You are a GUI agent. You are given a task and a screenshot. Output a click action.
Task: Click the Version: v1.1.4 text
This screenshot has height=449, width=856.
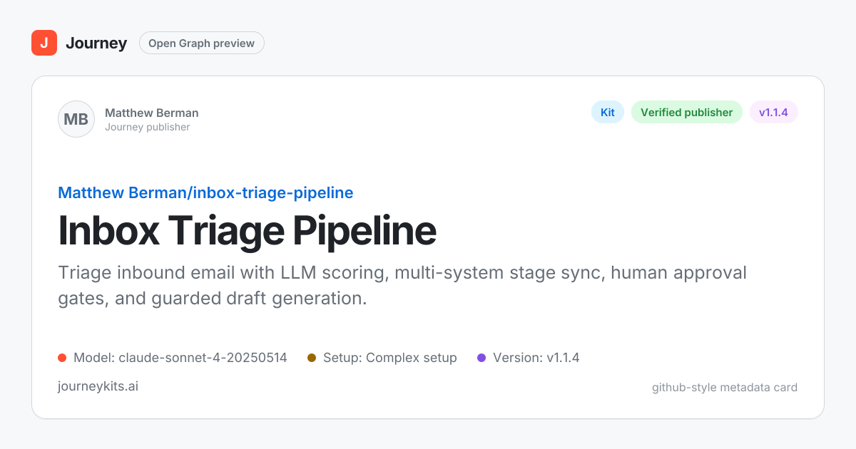point(536,358)
